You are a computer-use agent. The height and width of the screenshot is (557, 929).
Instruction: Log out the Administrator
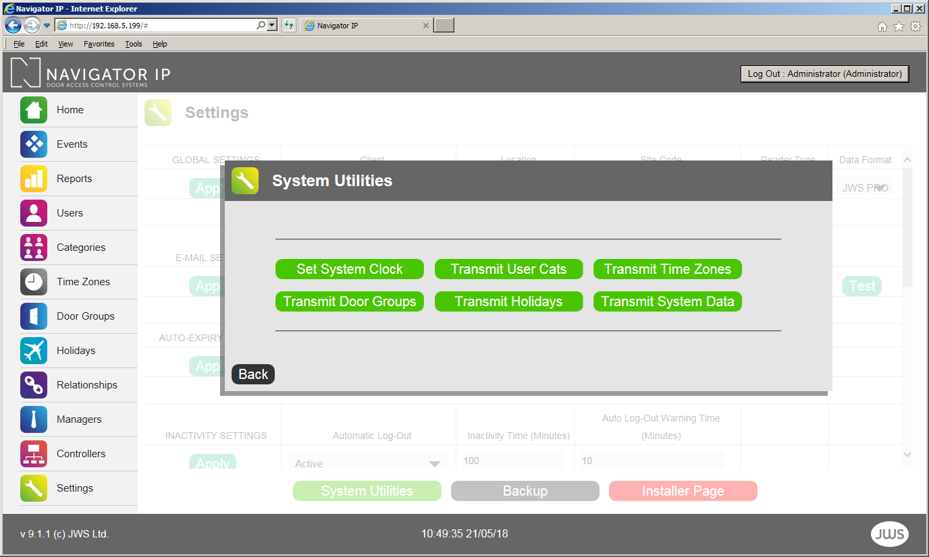point(824,74)
